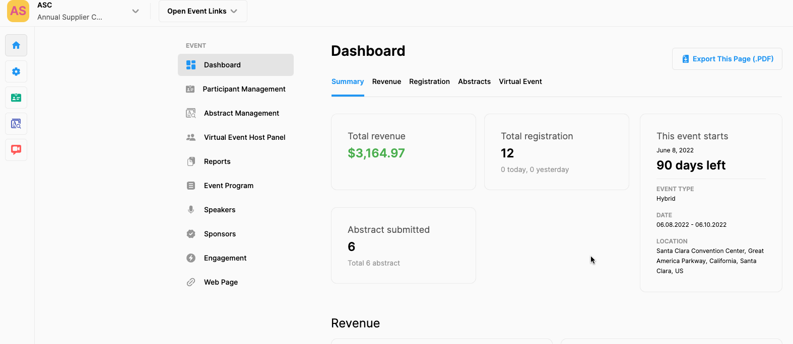The height and width of the screenshot is (344, 793).
Task: Click the microphone icon beside Speakers
Action: [x=191, y=210]
